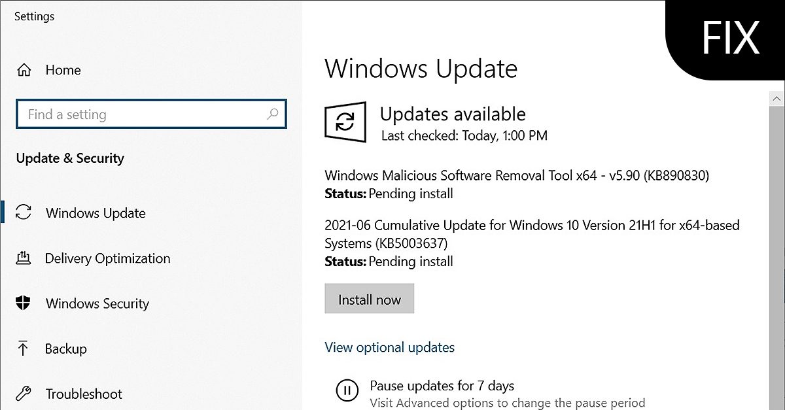Click the scrollbar up arrow
This screenshot has height=410, width=785.
[776, 98]
